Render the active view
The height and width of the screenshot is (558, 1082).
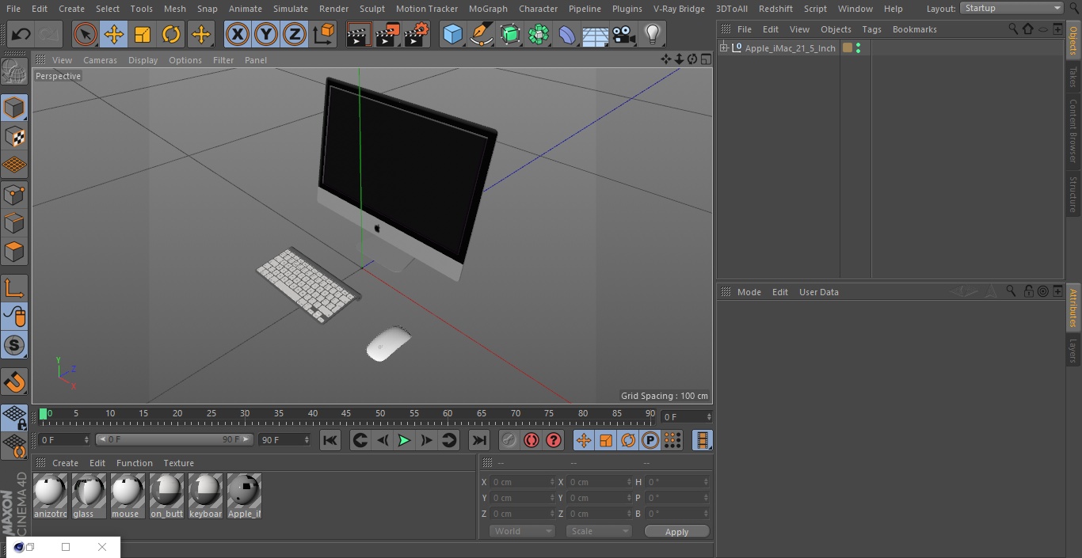[359, 34]
